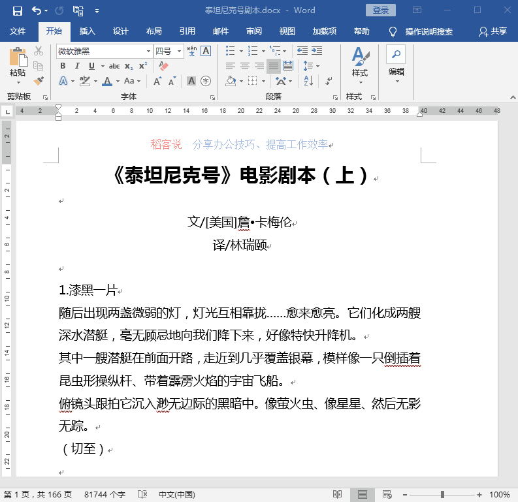Apply multilevel list
The width and height of the screenshot is (518, 502).
[x=275, y=51]
